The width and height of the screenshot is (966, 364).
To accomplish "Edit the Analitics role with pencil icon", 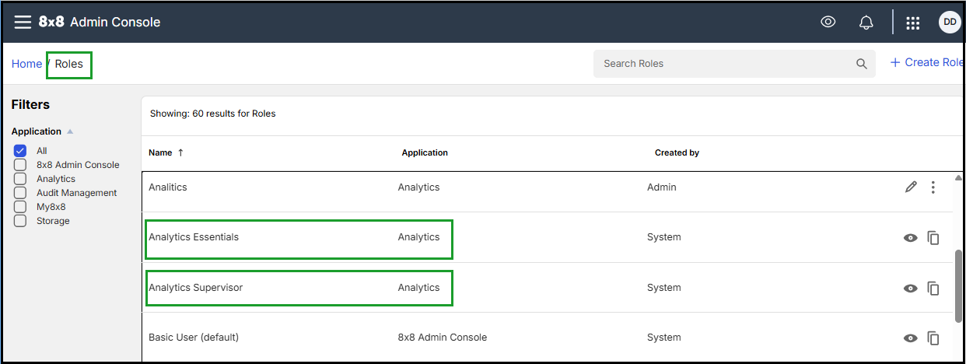I will click(x=911, y=187).
